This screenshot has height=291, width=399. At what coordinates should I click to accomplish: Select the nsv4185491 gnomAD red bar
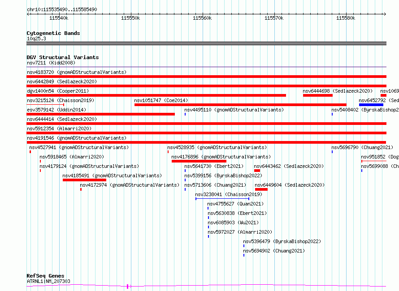tap(84, 180)
